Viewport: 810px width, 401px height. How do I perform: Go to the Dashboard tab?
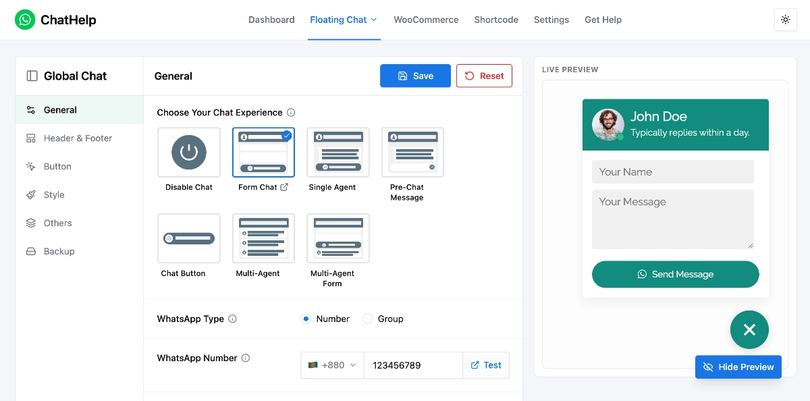click(271, 20)
